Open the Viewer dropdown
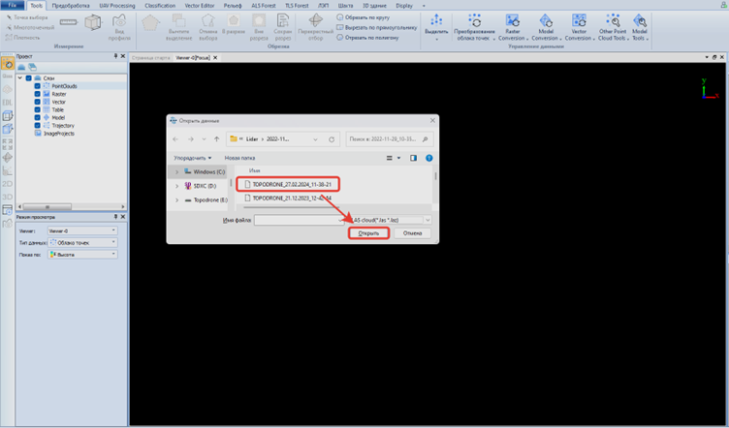This screenshot has width=729, height=428. pos(82,230)
